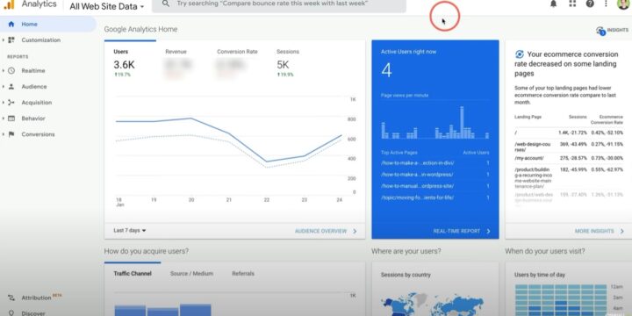Click the Sessions by country world map
The width and height of the screenshot is (632, 316).
(x=433, y=304)
